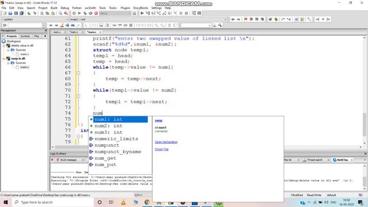Click the Cut scissors icon
The image size is (368, 207).
click(x=42, y=13)
